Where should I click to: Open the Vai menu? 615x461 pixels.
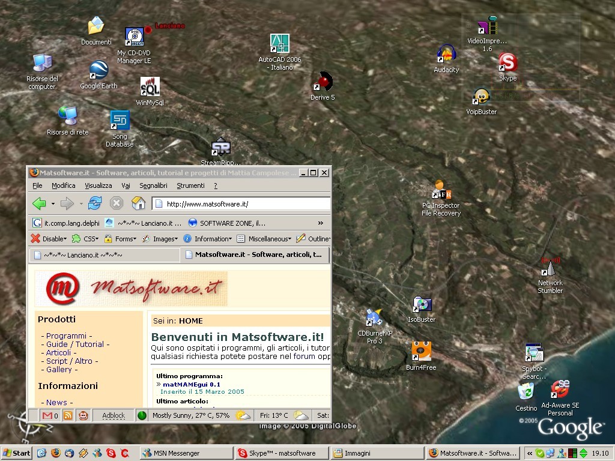click(x=126, y=185)
